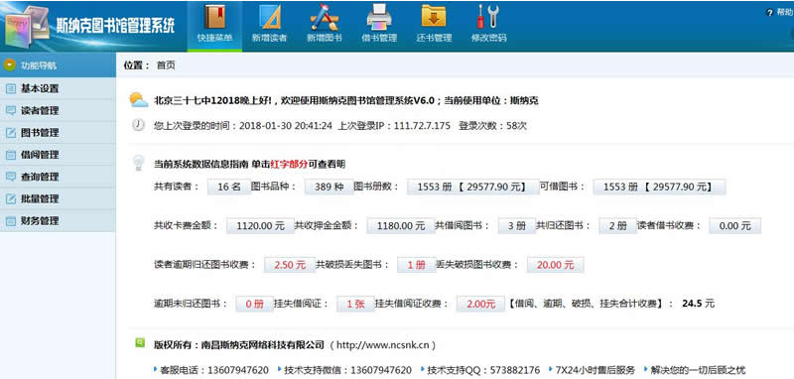Click the 图书册数 1553 册 value box
The image size is (794, 379).
(473, 187)
